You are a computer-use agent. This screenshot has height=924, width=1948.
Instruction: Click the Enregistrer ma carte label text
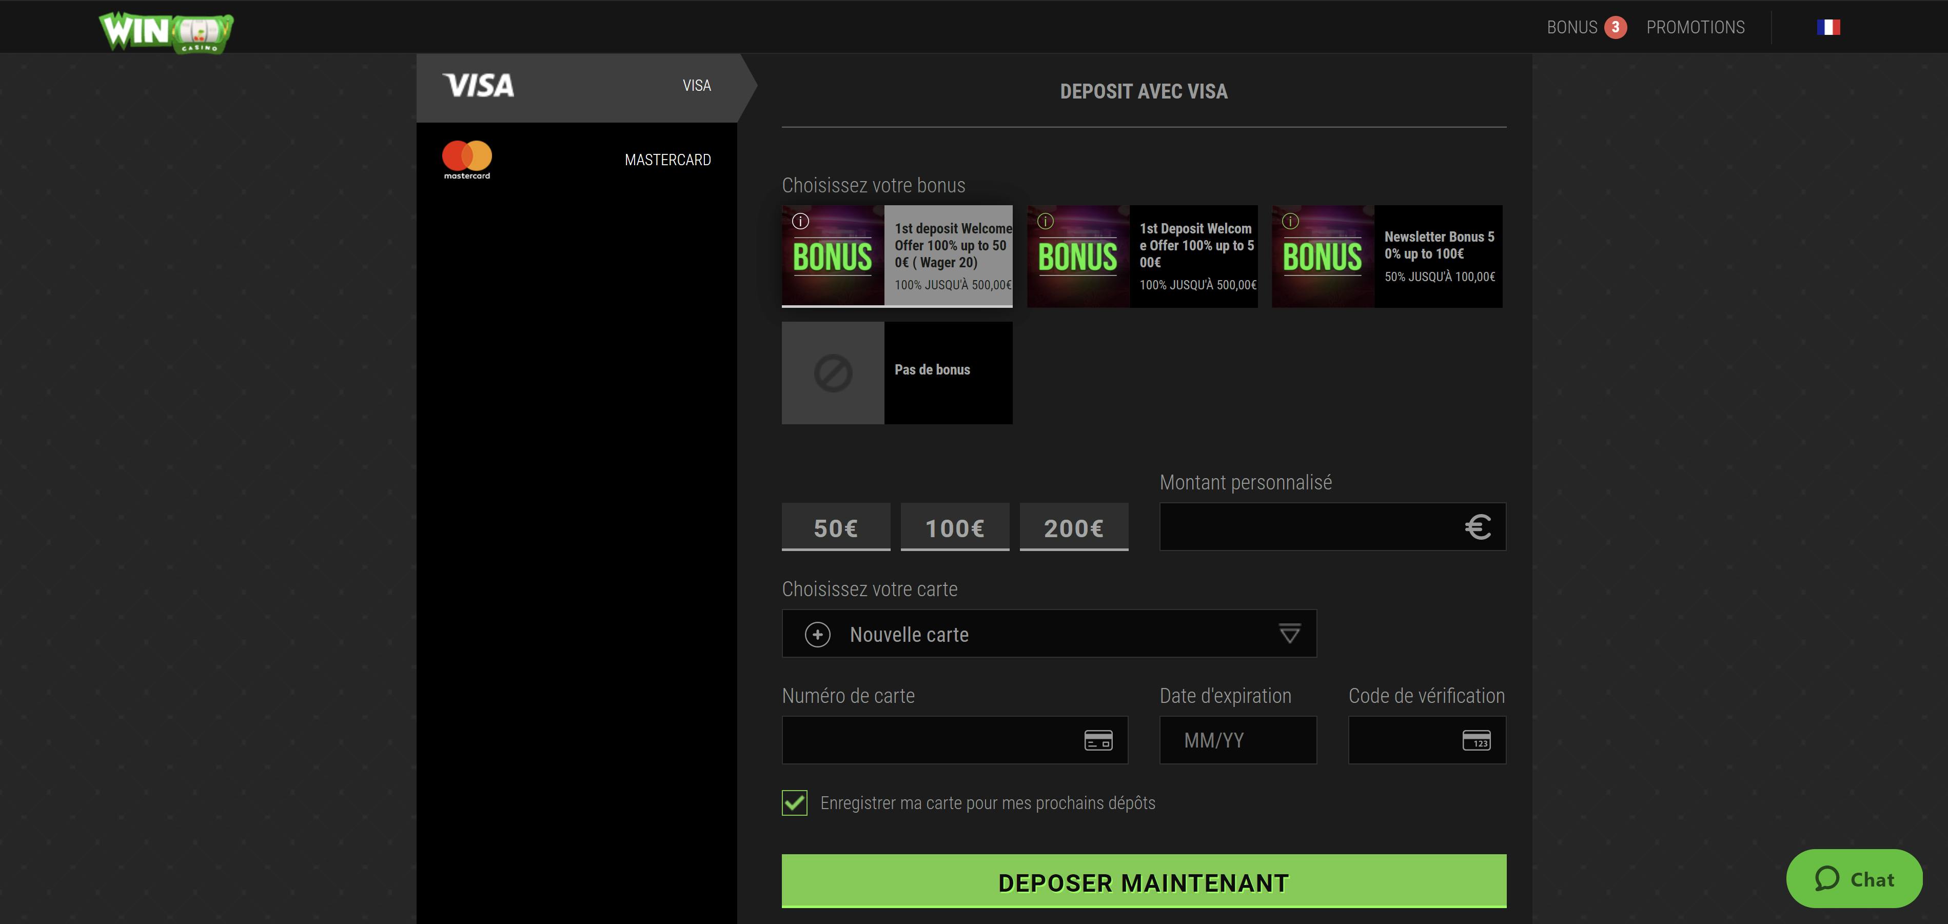click(x=988, y=803)
